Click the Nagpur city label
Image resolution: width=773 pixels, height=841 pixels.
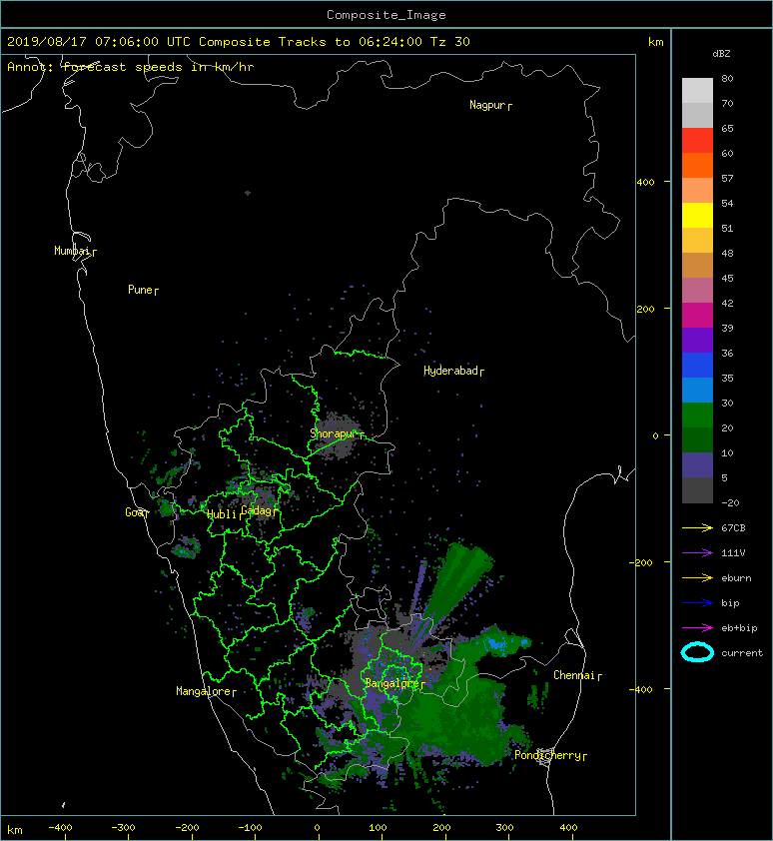point(487,105)
